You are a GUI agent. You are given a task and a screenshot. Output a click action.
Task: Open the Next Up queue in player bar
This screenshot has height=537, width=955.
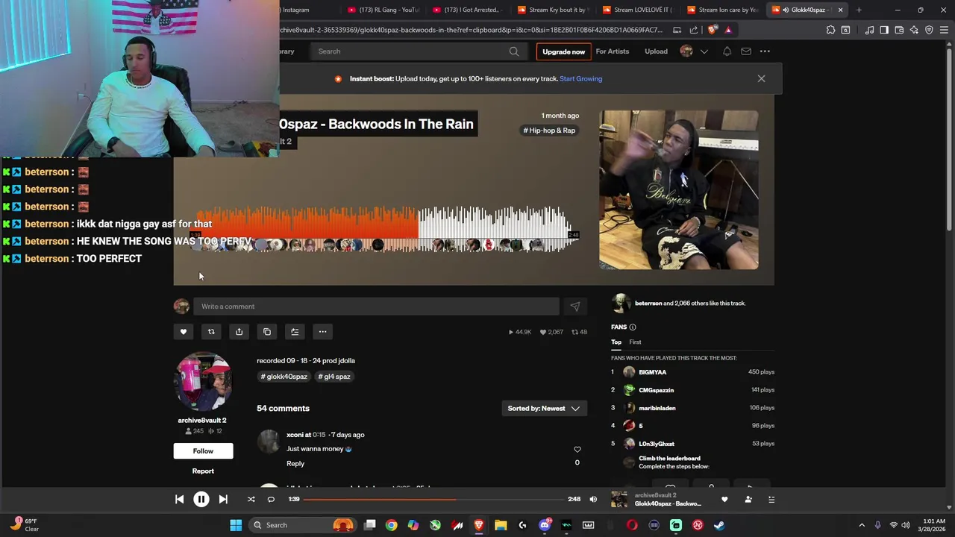pyautogui.click(x=771, y=500)
